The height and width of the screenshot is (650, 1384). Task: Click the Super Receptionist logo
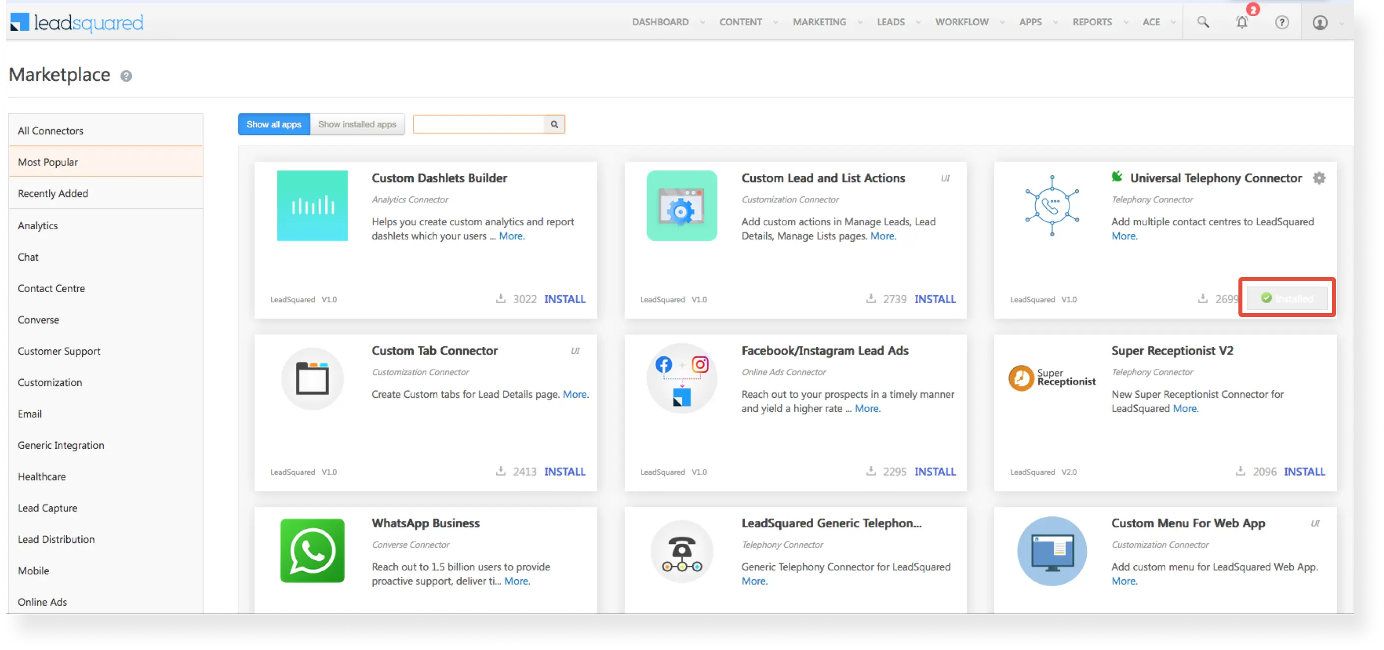coord(1052,378)
